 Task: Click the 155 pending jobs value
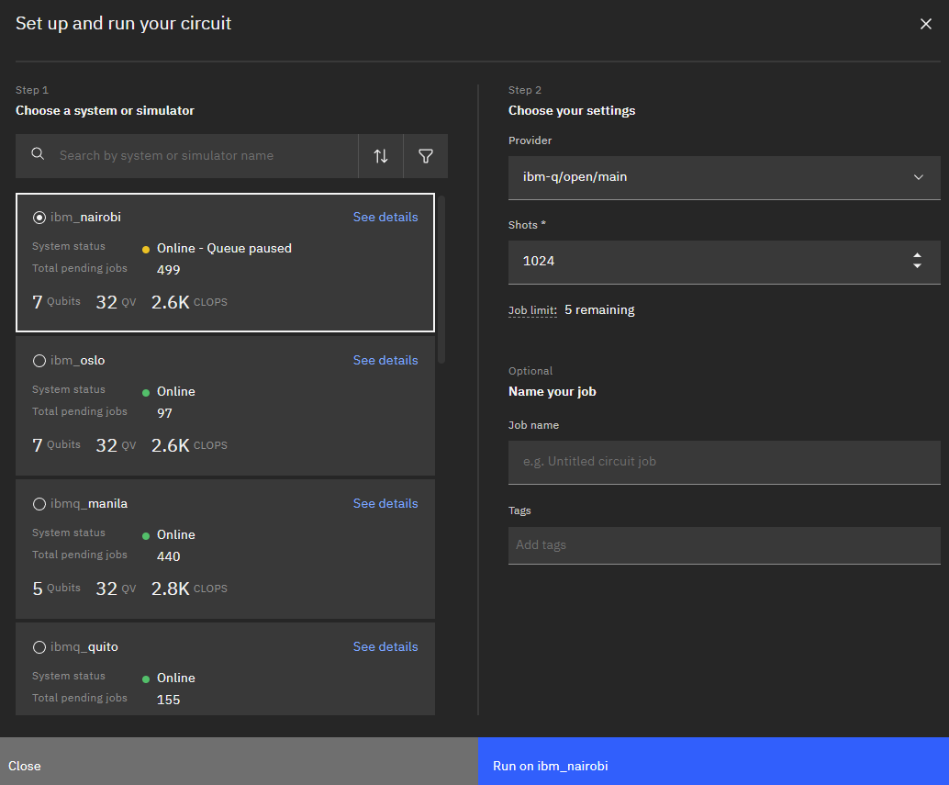click(168, 700)
